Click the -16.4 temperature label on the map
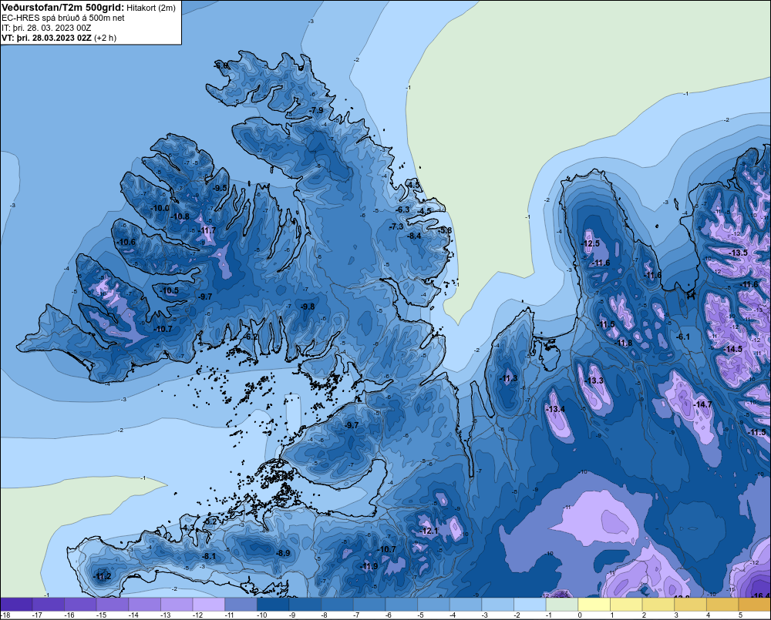771x620 pixels. point(761,596)
